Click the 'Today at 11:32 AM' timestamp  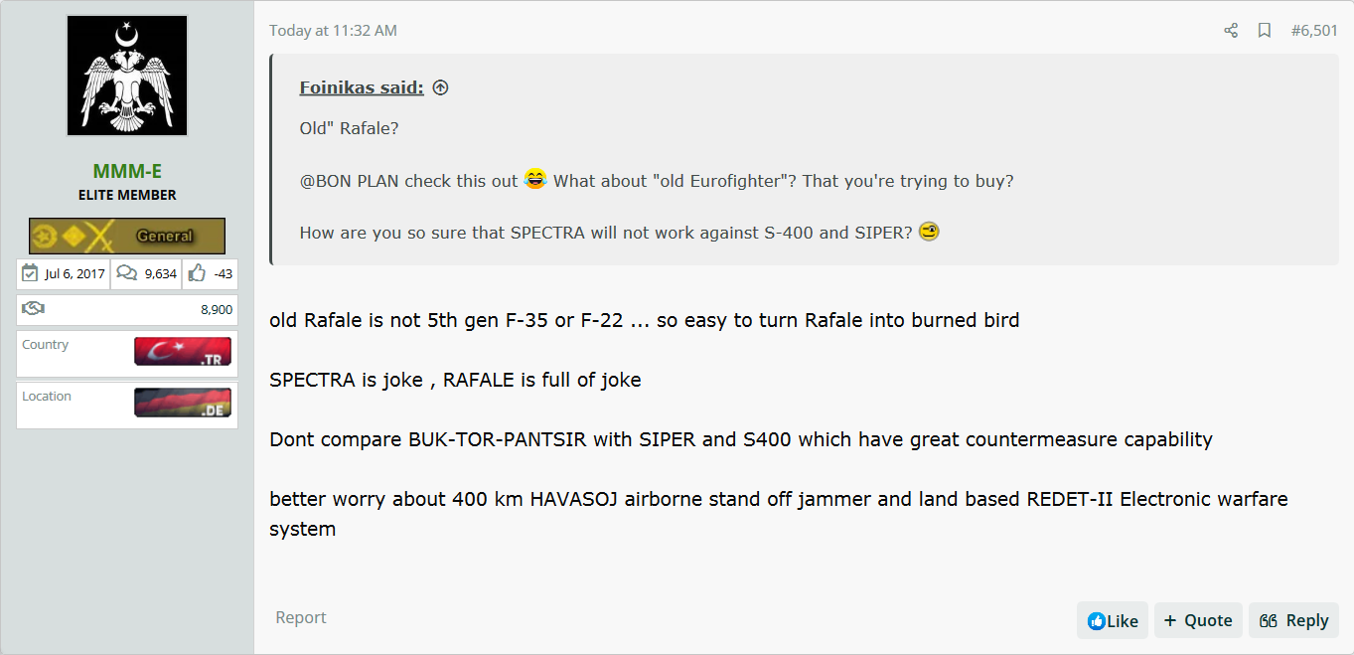333,31
